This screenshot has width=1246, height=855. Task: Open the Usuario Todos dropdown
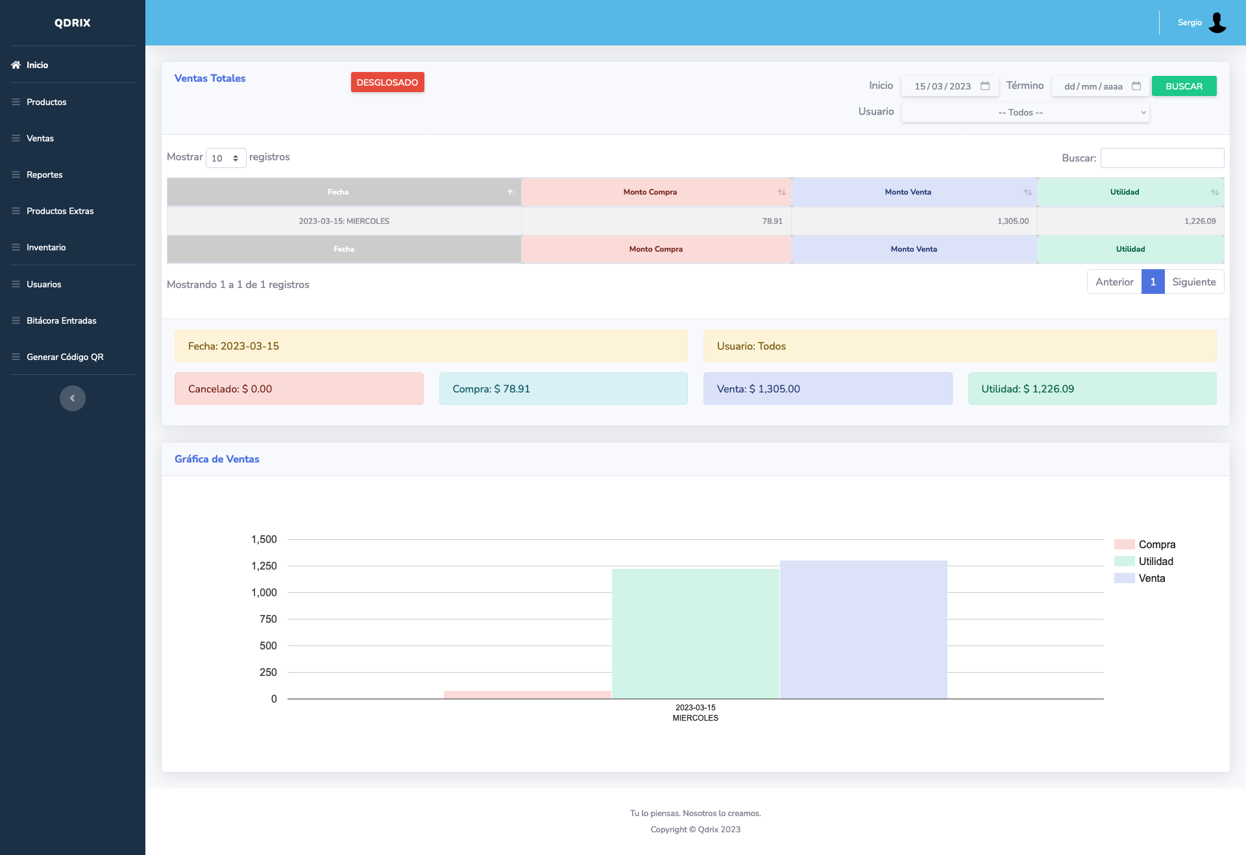1025,112
